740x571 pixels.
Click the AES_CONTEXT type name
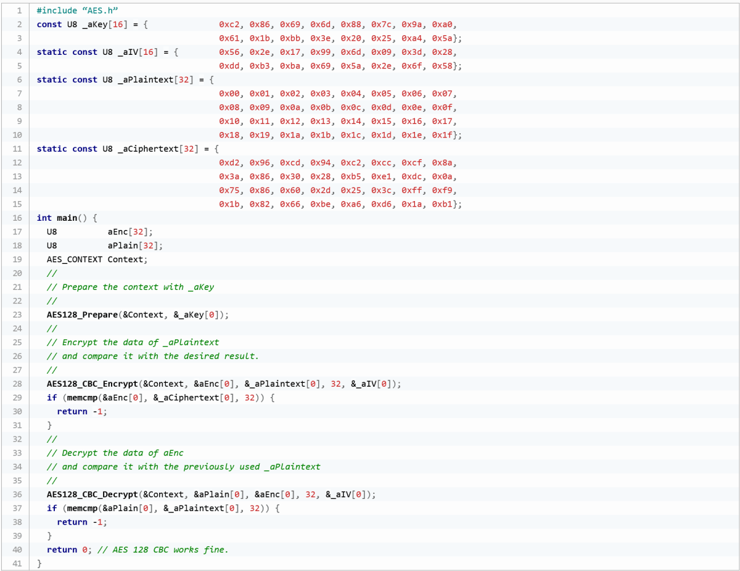[x=75, y=259]
